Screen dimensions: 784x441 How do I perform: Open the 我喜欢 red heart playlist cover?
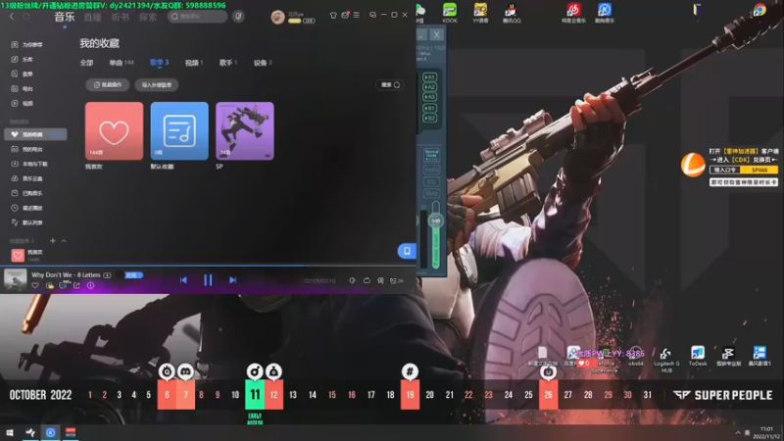tap(114, 131)
